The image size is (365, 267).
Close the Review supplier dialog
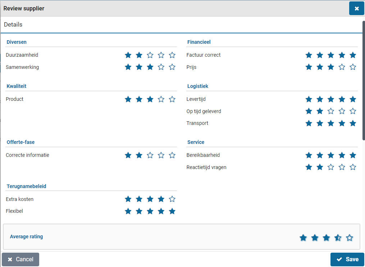tap(356, 8)
